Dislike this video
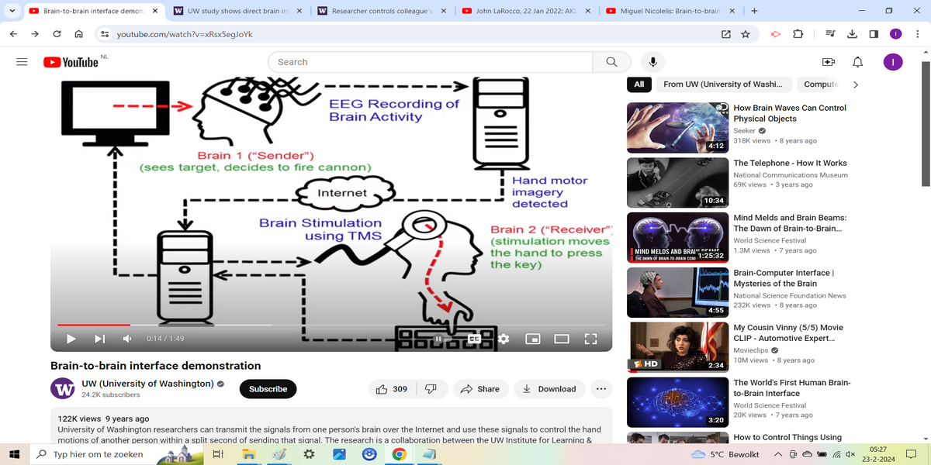 coord(431,389)
